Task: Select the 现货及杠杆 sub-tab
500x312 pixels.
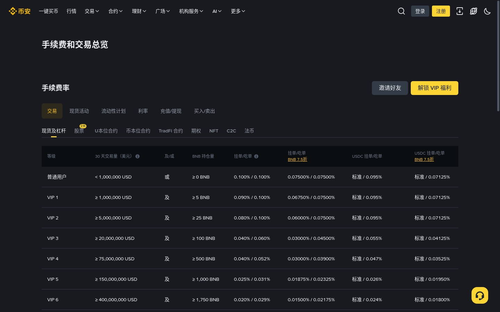Action: pos(54,131)
